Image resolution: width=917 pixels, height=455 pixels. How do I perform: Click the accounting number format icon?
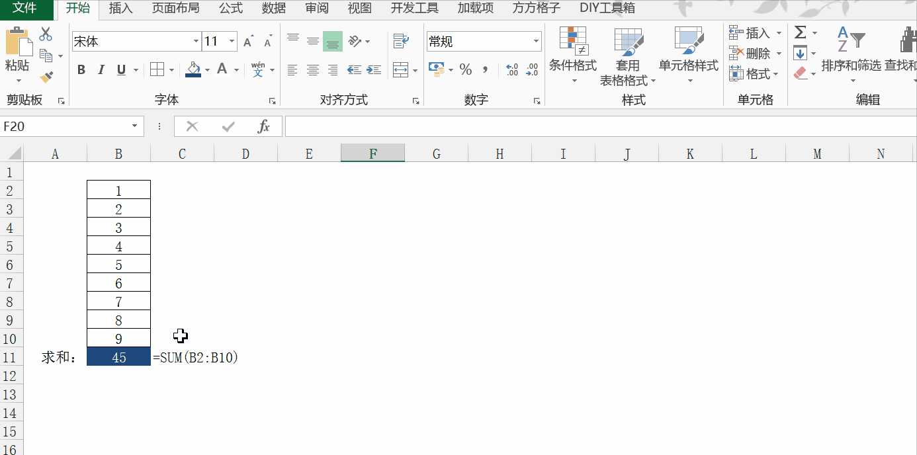coord(436,68)
